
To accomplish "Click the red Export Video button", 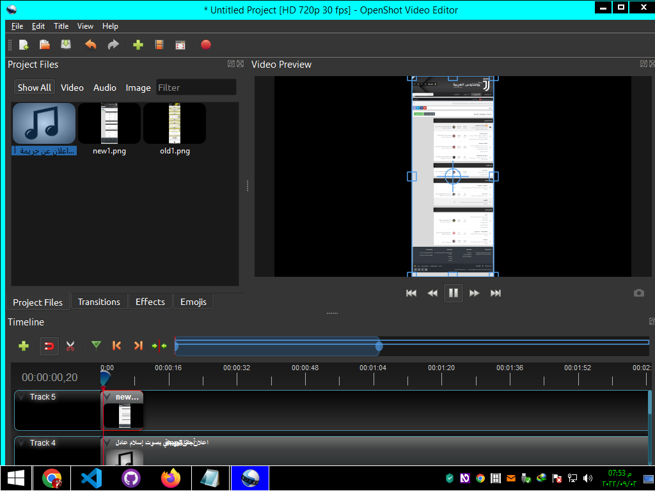I will 206,45.
